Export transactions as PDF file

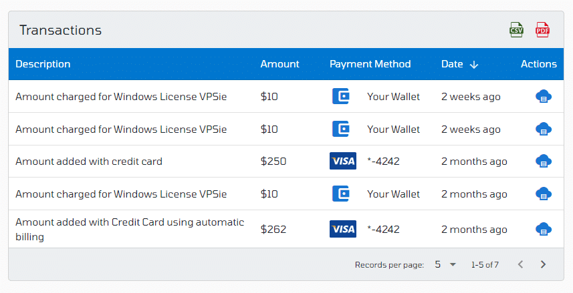click(x=542, y=30)
